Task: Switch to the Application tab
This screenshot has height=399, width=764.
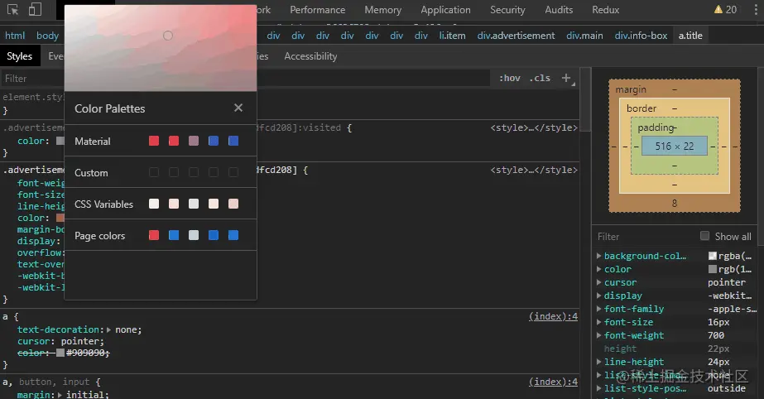Action: pos(446,10)
